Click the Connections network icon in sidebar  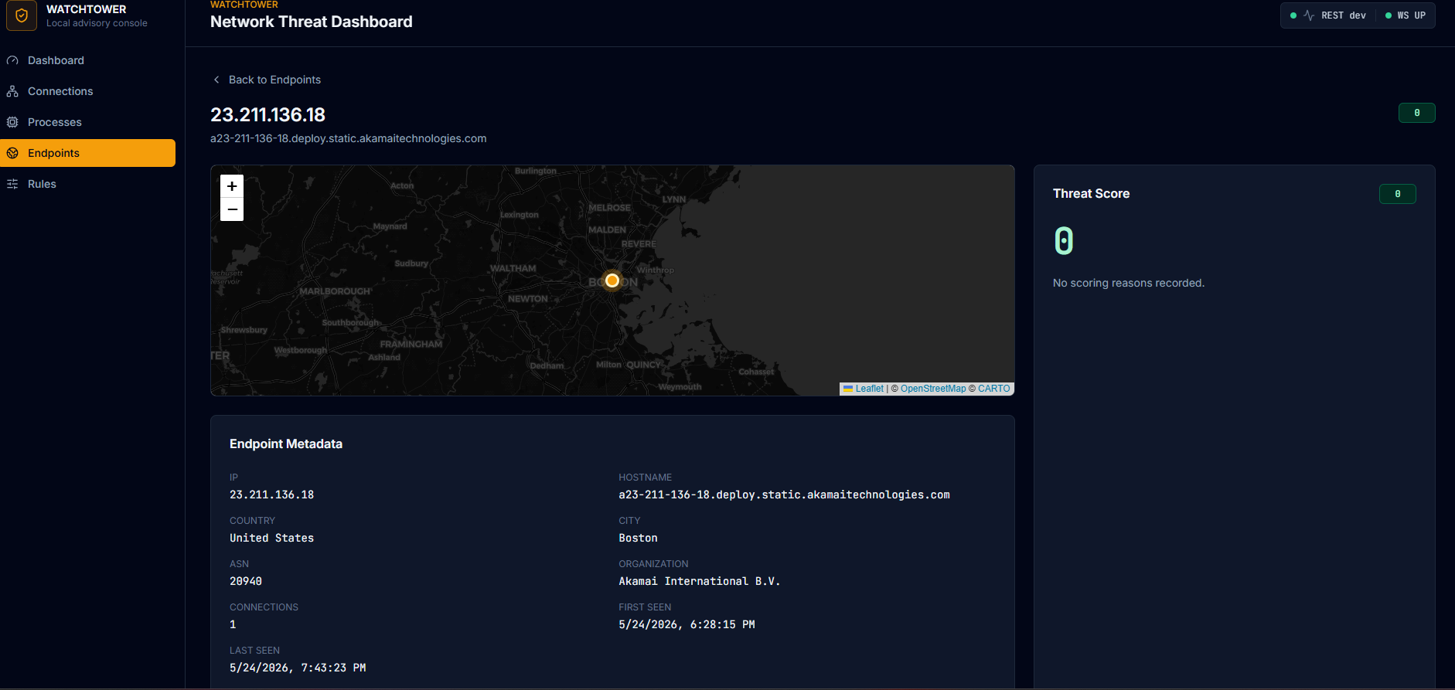tap(12, 91)
